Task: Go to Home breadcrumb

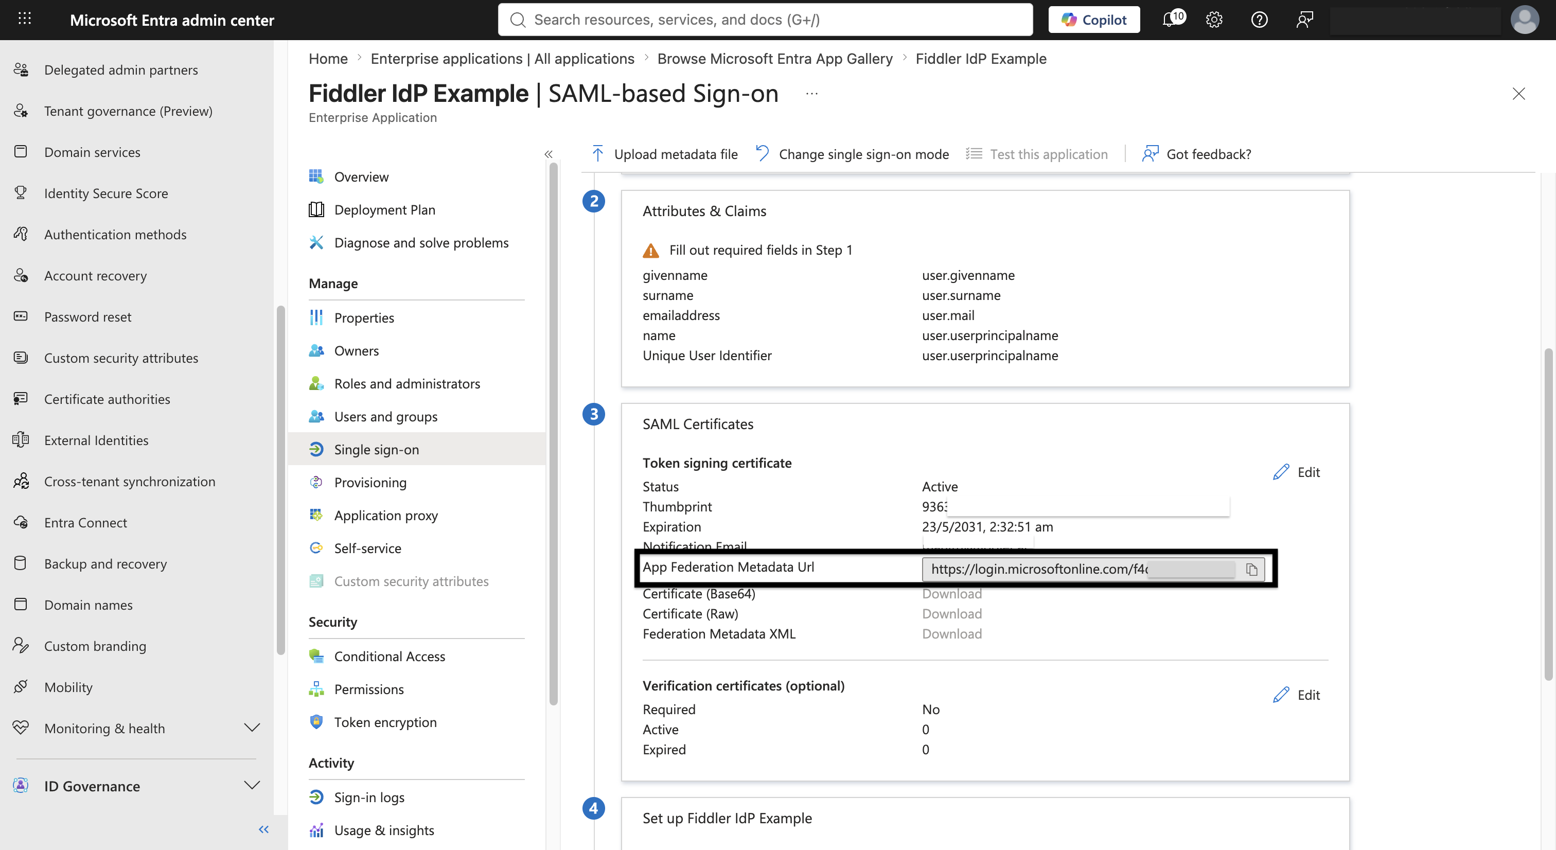Action: [x=328, y=59]
